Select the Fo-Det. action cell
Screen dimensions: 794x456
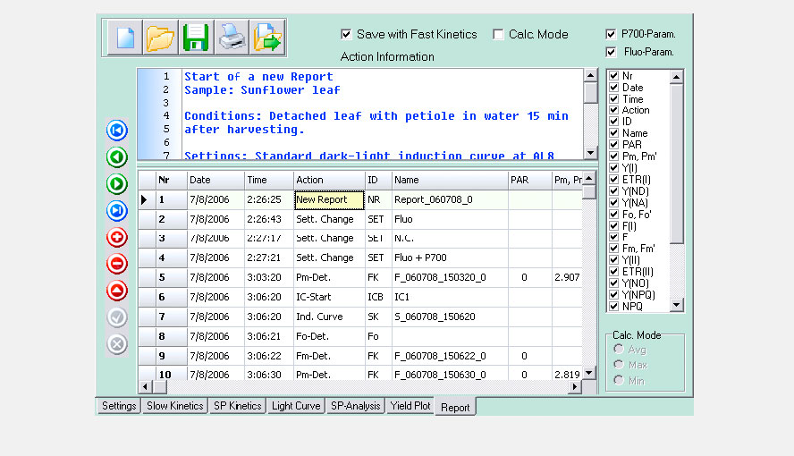pyautogui.click(x=329, y=336)
